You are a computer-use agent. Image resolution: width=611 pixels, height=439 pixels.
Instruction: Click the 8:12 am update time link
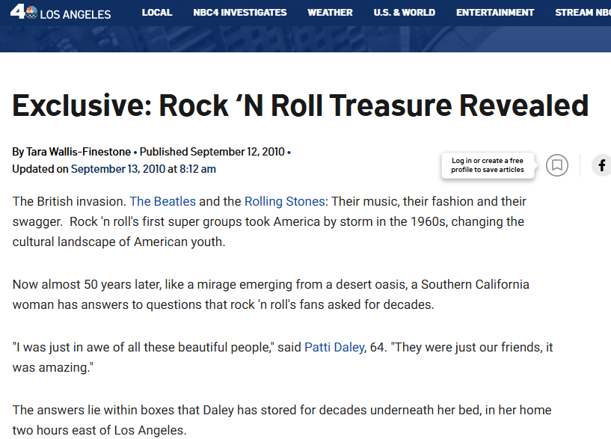197,169
